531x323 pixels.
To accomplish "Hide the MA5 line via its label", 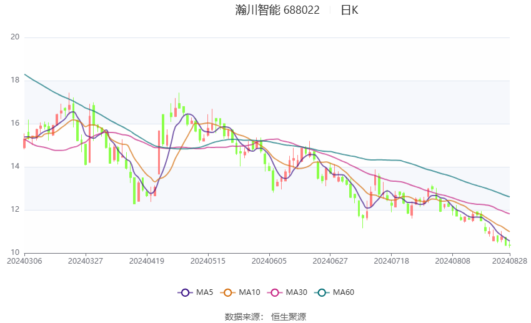I will [204, 292].
